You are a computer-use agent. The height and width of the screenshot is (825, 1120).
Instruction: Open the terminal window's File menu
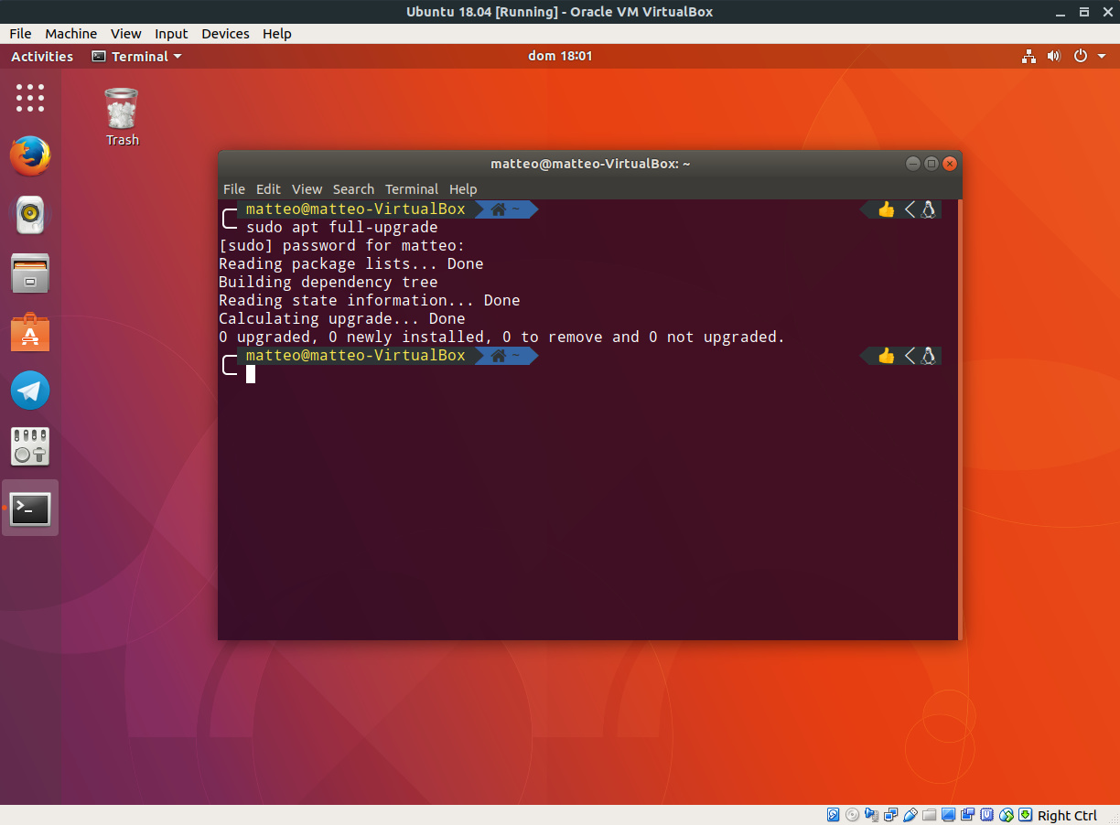coord(234,189)
